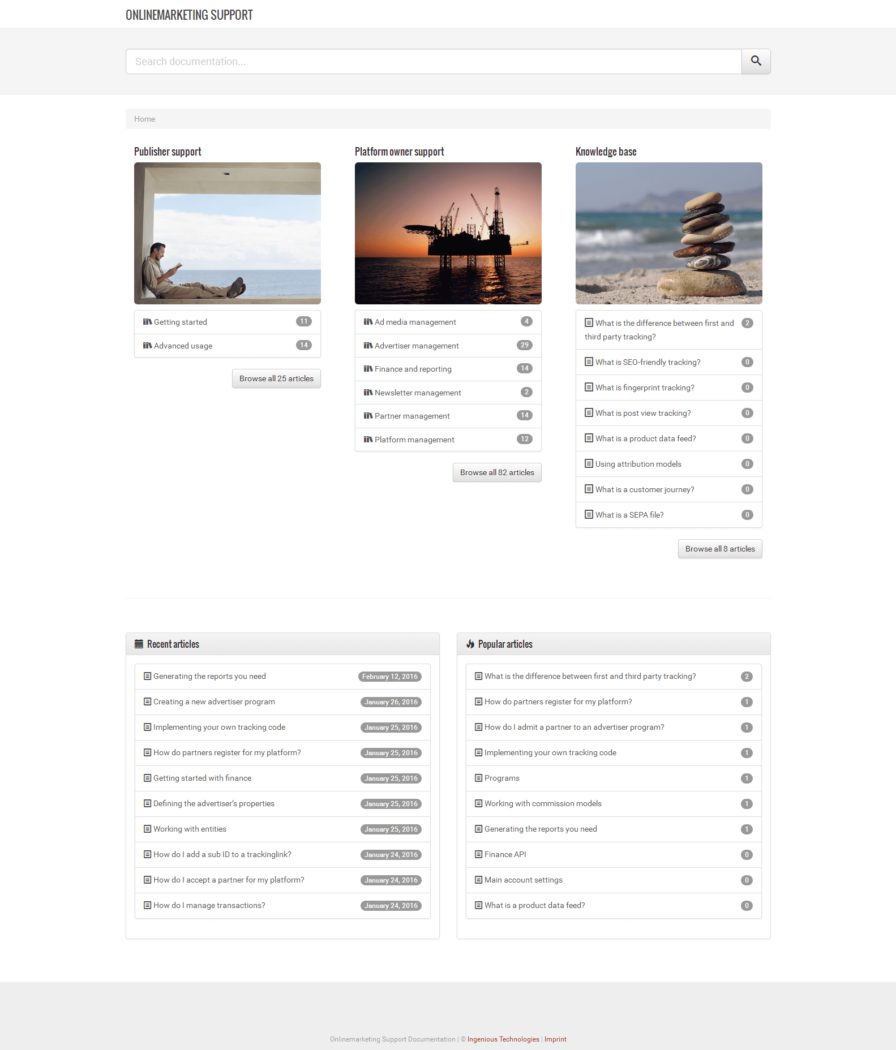Click the article icon beside What is a customer journey
The height and width of the screenshot is (1050, 896).
589,489
